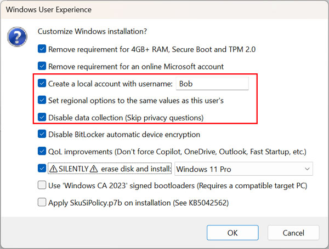Uncheck Create a local account with username
This screenshot has height=249, width=329.
click(42, 83)
